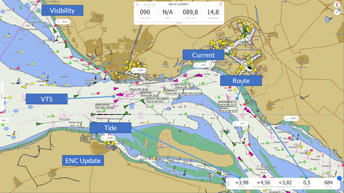The image size is (344, 193).
Task: Select the +3,98 tide value
Action: click(x=242, y=183)
